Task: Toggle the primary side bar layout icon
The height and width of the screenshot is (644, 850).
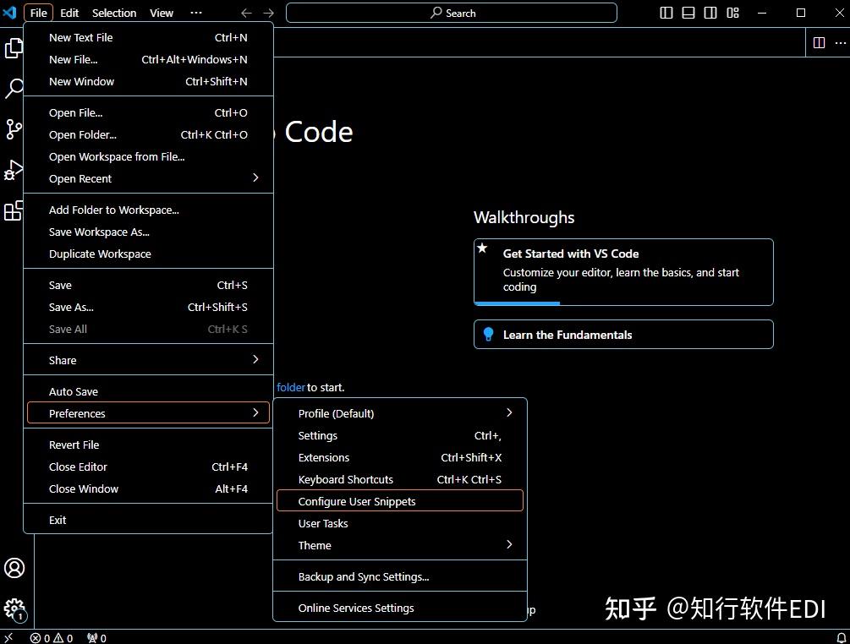Action: 666,13
